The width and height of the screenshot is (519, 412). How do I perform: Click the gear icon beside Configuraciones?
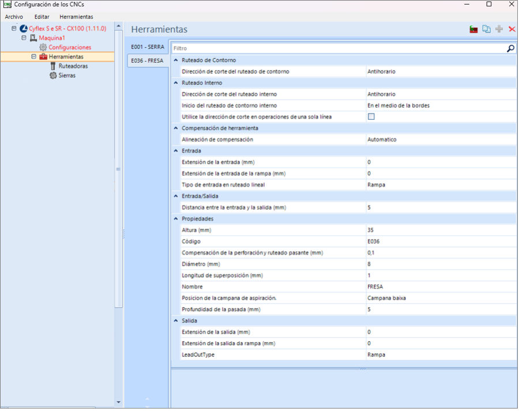click(x=43, y=47)
